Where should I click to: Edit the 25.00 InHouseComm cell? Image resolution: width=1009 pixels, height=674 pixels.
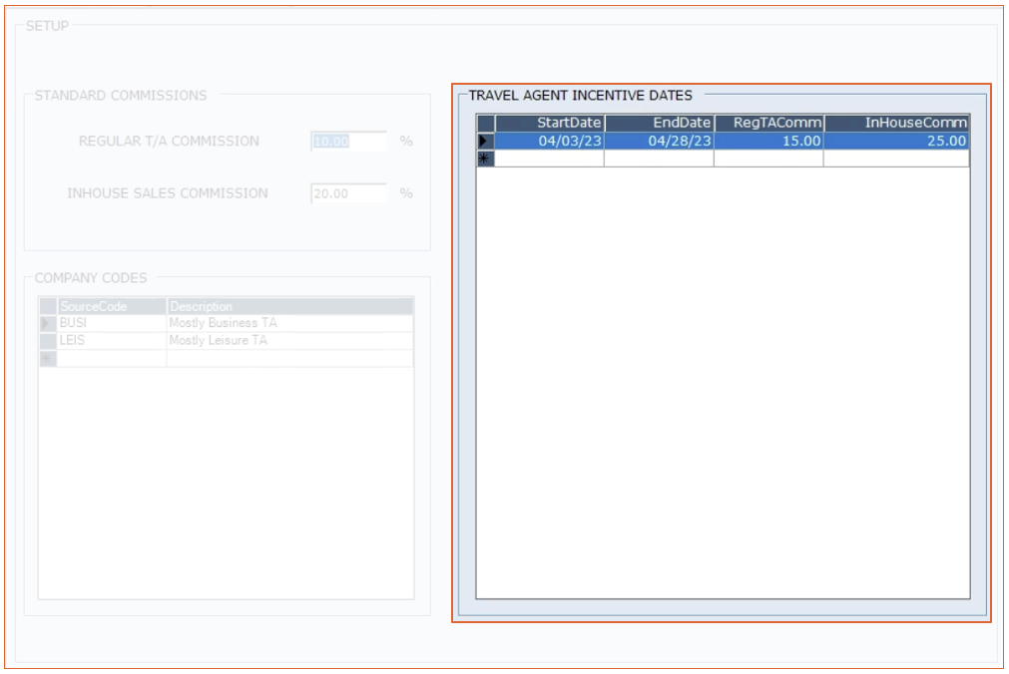point(896,142)
